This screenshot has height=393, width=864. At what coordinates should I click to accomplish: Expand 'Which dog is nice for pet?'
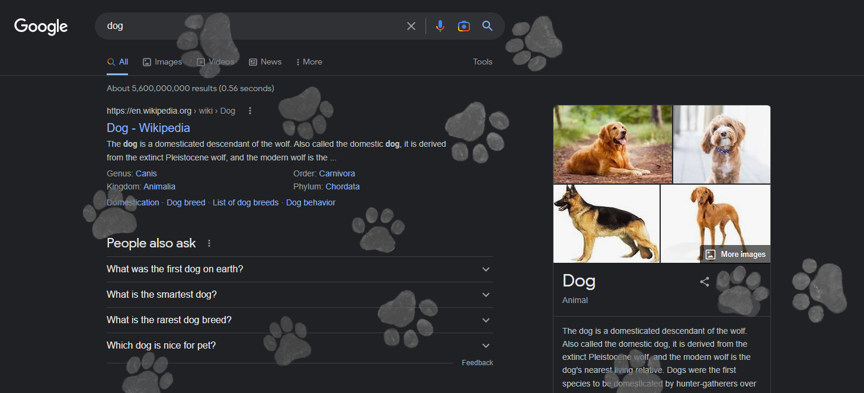coord(300,346)
